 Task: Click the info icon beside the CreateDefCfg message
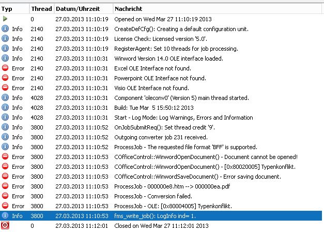pos(5,28)
